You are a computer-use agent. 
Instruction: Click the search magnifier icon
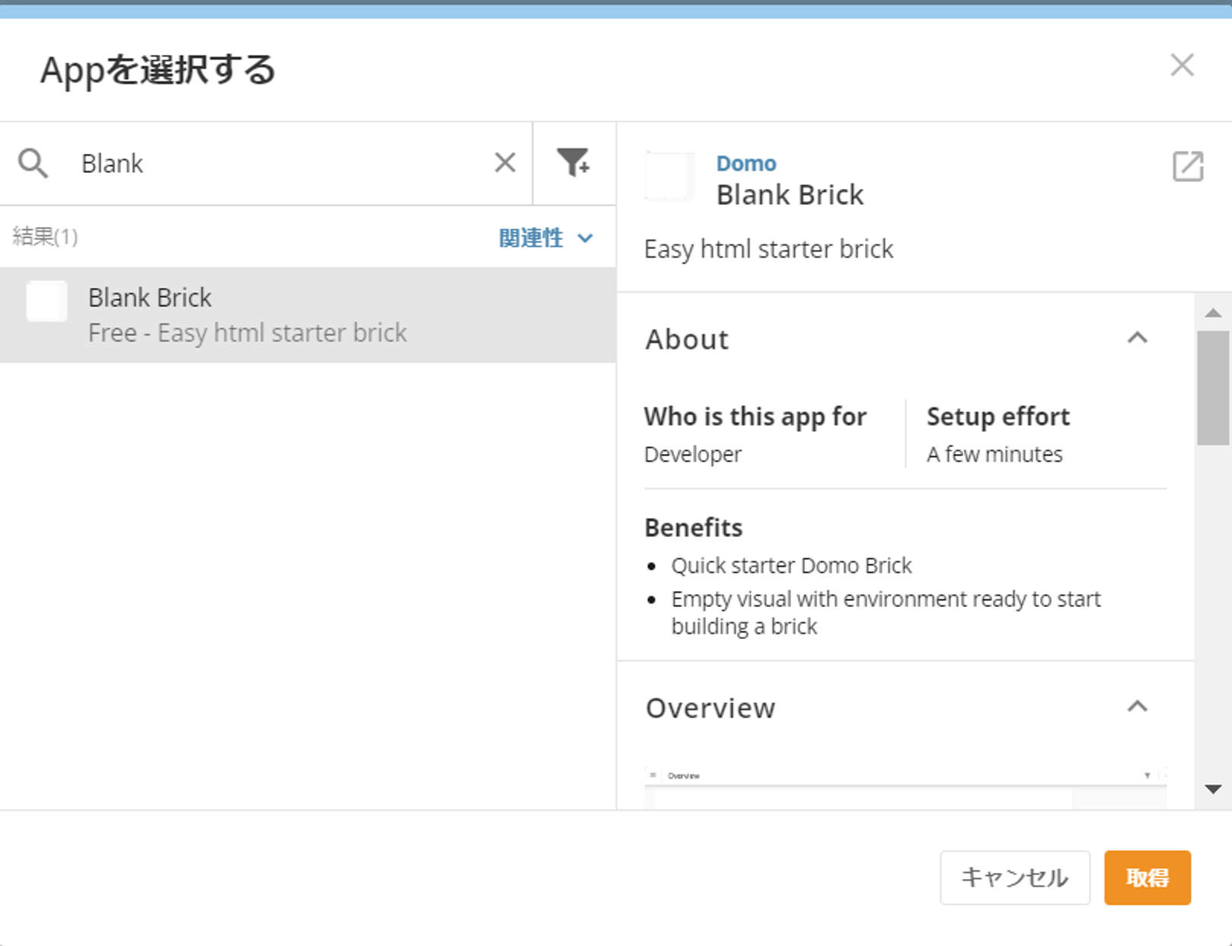pyautogui.click(x=34, y=164)
